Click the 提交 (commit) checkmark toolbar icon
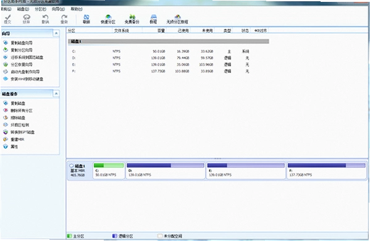The image size is (370, 241). (8, 19)
